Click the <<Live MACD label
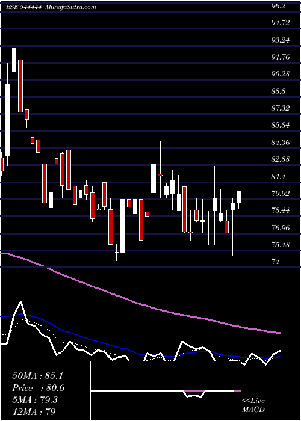This screenshot has width=301, height=421. click(253, 405)
